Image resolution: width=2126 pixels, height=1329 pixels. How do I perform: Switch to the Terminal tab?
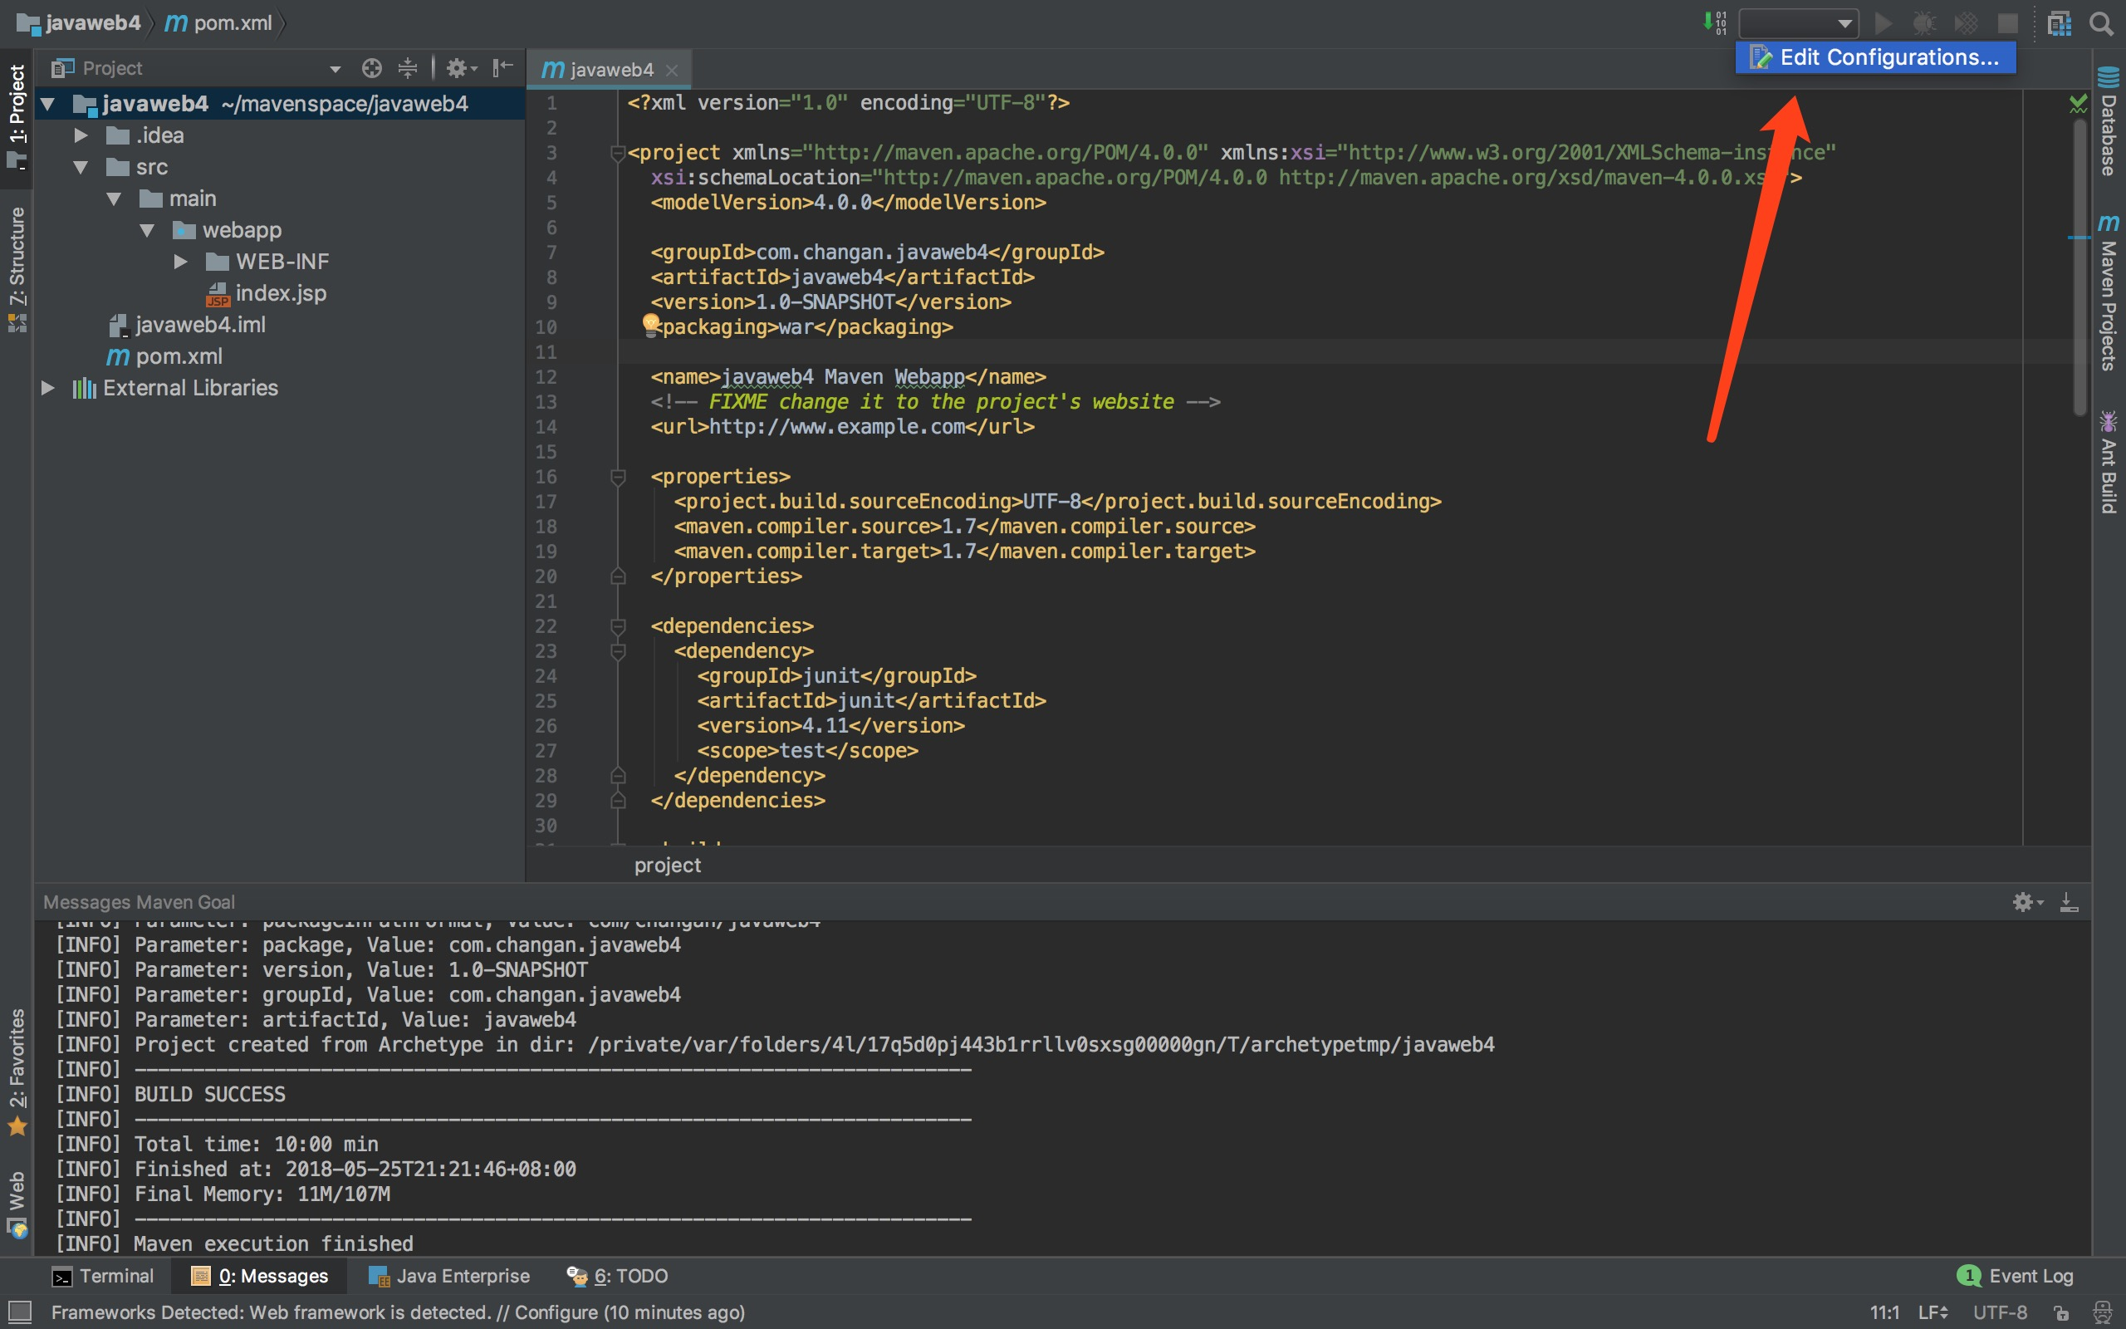pos(103,1275)
